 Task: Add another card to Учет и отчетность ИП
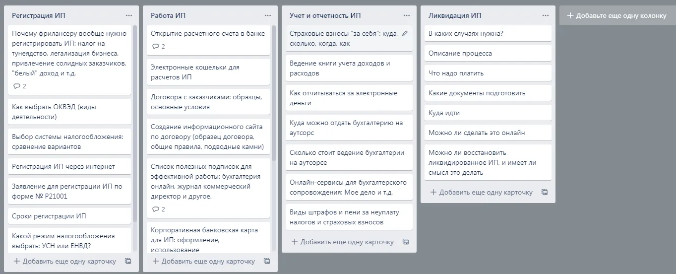(x=342, y=242)
